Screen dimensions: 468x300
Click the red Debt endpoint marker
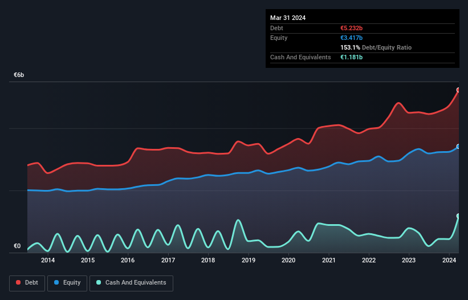click(458, 90)
